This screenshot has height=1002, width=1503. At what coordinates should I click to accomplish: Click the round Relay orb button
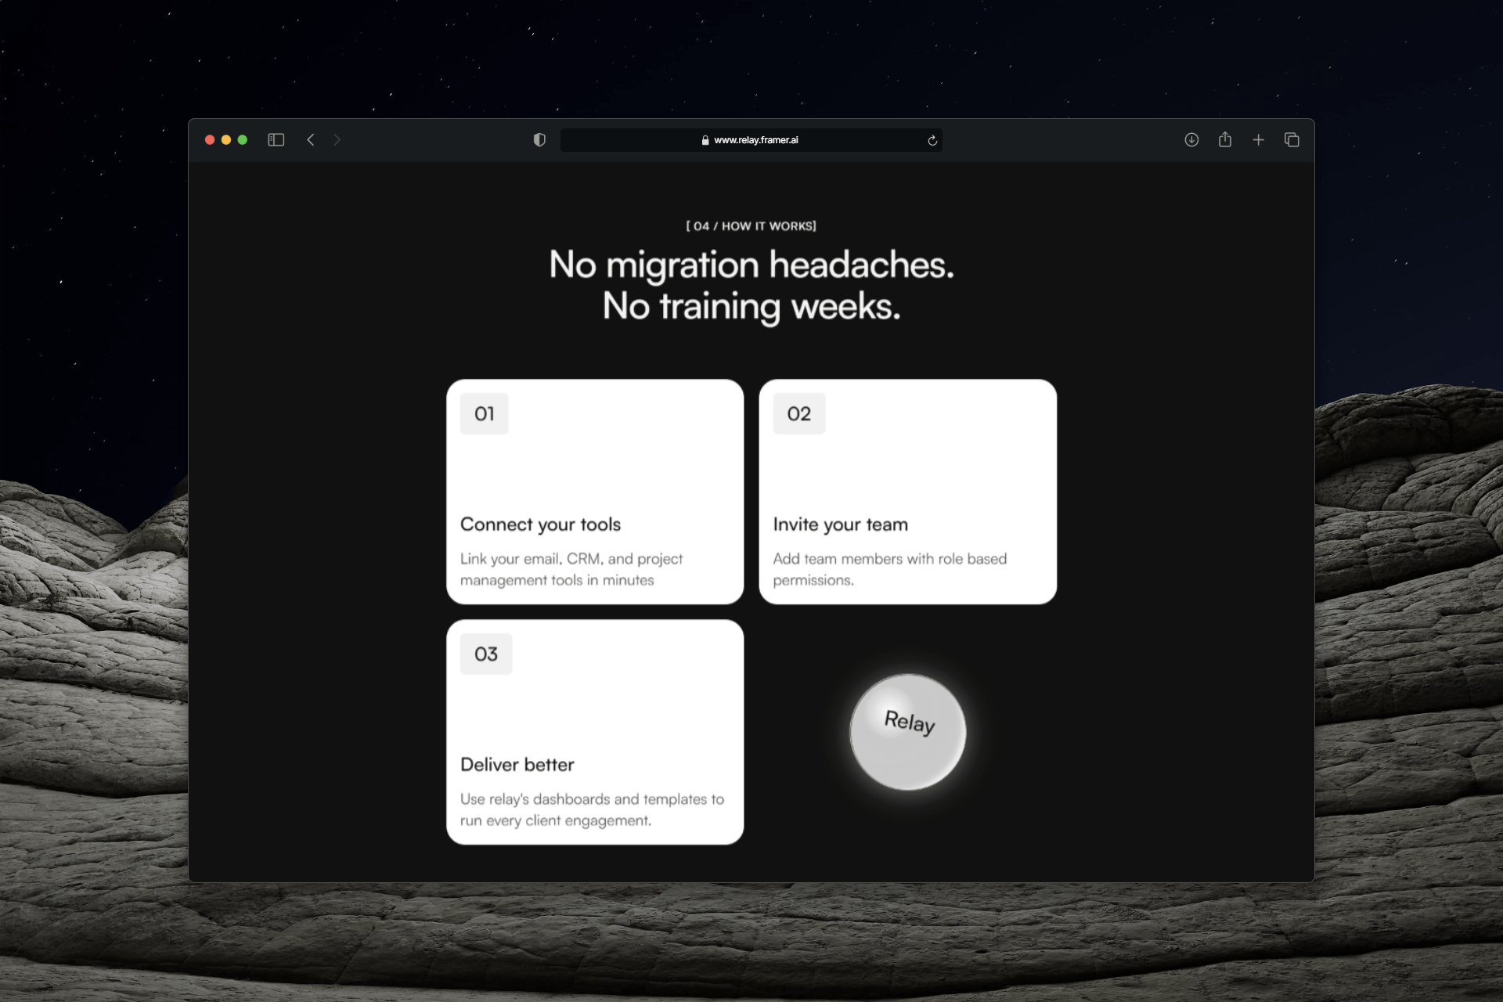click(908, 732)
